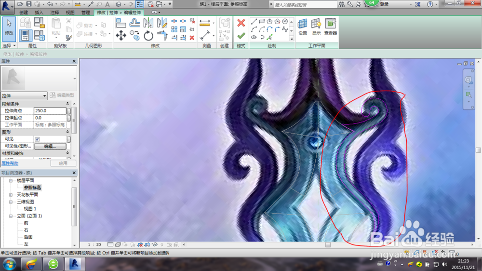Cancel edit mode with red X

click(x=241, y=23)
